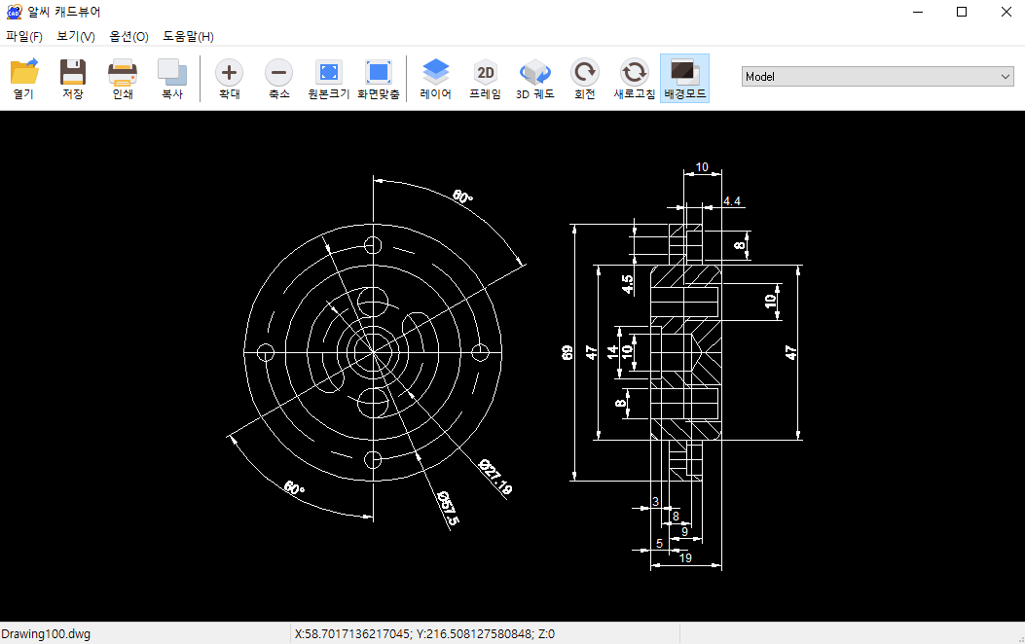Open the 파일(F) menu
This screenshot has width=1025, height=644.
[25, 35]
